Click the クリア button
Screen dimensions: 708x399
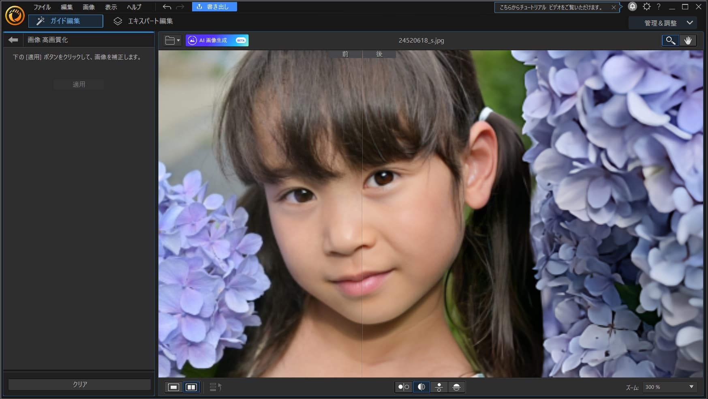[x=79, y=383]
